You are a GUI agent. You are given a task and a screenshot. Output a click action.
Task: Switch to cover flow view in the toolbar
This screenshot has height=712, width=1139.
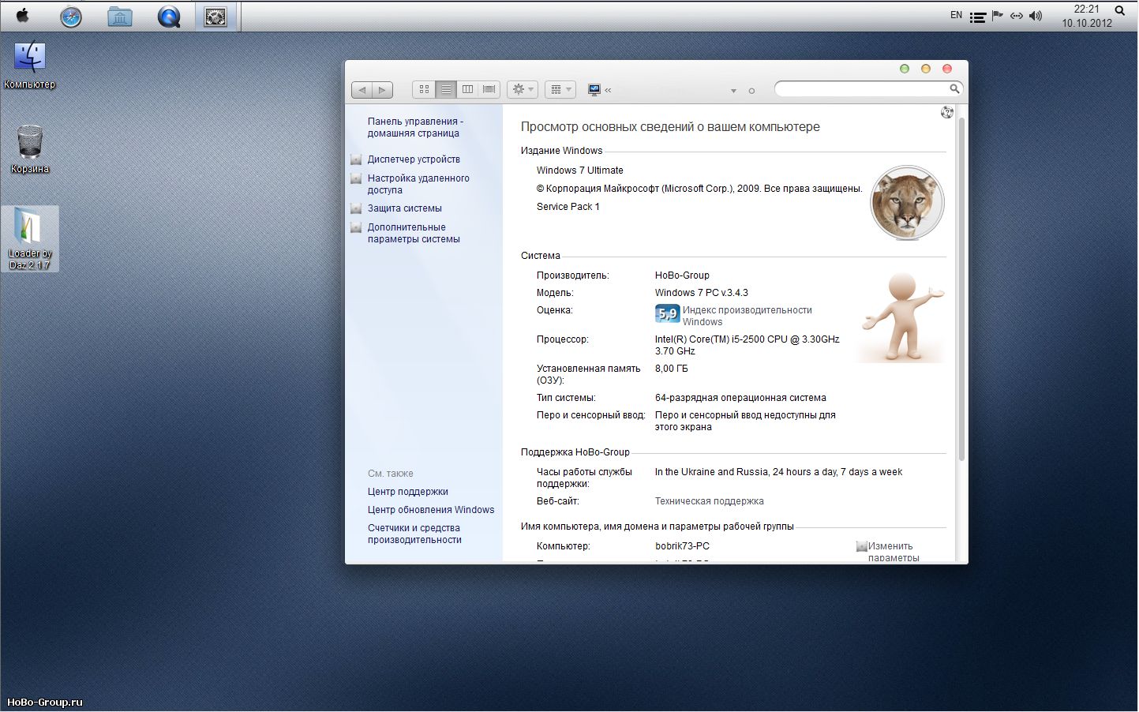pyautogui.click(x=489, y=89)
